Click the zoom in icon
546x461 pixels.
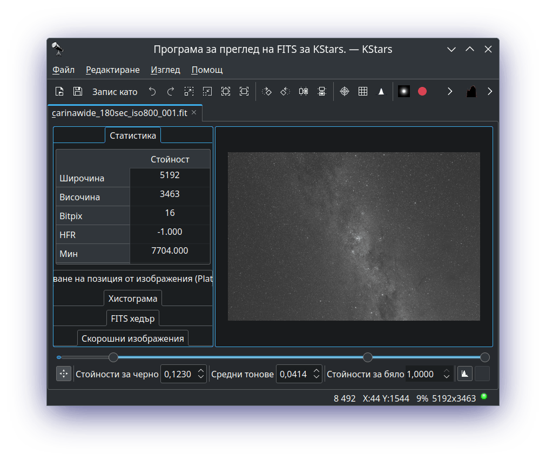[x=189, y=92]
